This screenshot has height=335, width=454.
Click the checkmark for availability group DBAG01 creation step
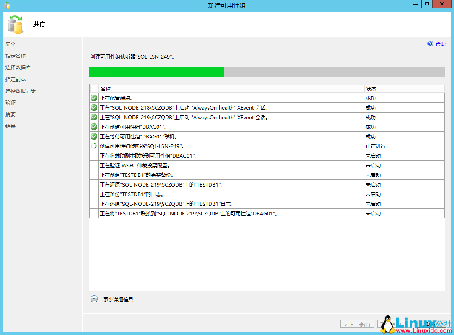[93, 127]
